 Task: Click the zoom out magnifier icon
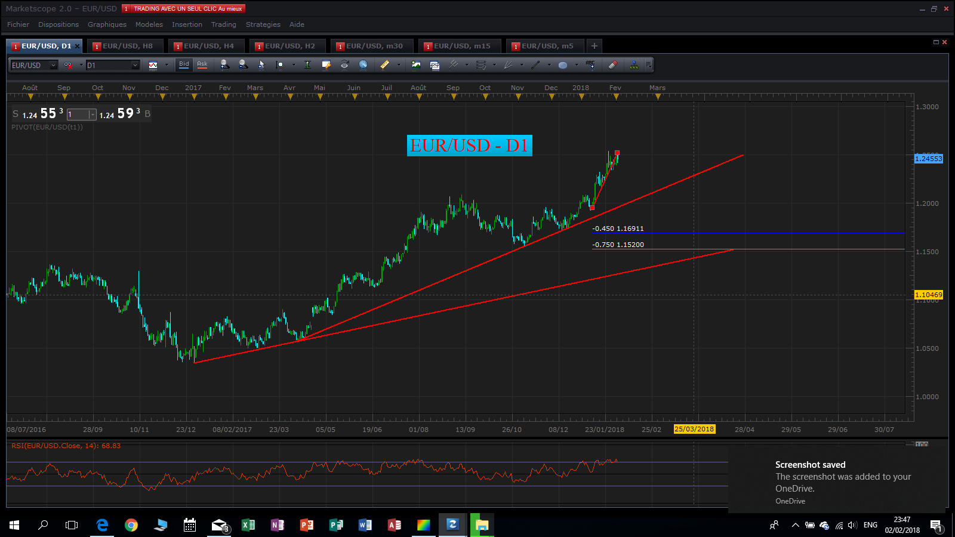pyautogui.click(x=243, y=64)
